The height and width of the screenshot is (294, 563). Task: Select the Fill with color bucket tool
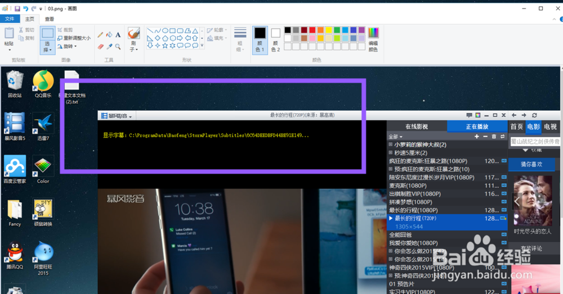[x=109, y=35]
